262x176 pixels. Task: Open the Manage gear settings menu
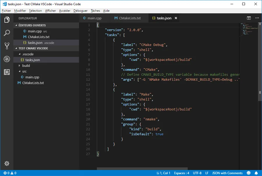pyautogui.click(x=7, y=164)
